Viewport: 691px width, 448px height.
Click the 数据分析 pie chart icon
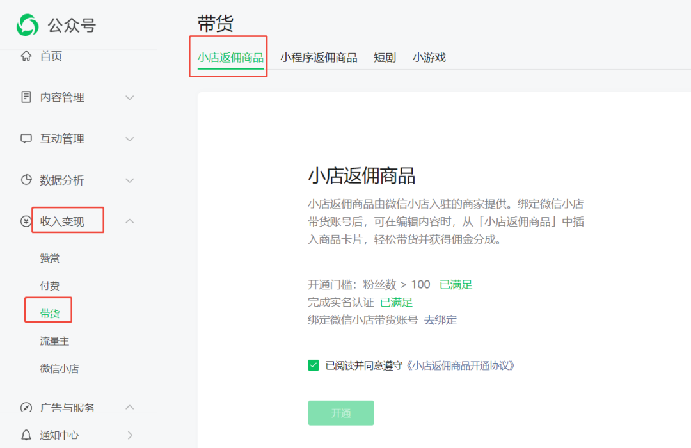[x=26, y=180]
